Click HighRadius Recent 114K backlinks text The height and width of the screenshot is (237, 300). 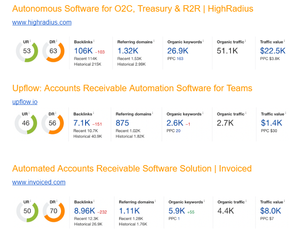click(86, 59)
